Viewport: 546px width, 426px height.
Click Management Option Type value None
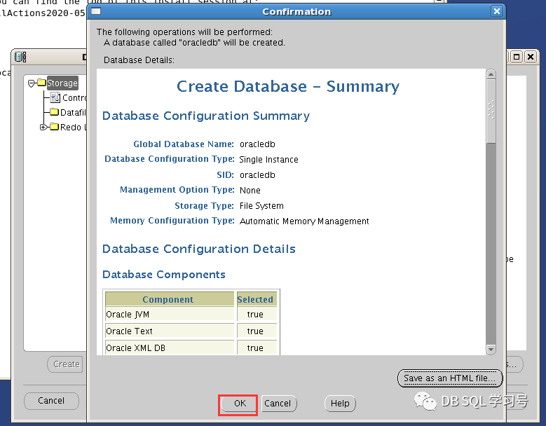[250, 190]
